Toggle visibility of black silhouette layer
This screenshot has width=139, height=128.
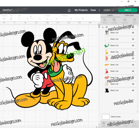(x=133, y=90)
